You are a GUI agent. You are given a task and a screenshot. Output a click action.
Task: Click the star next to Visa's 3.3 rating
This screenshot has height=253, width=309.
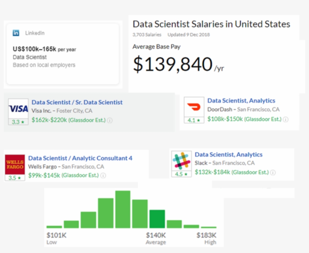(23, 122)
